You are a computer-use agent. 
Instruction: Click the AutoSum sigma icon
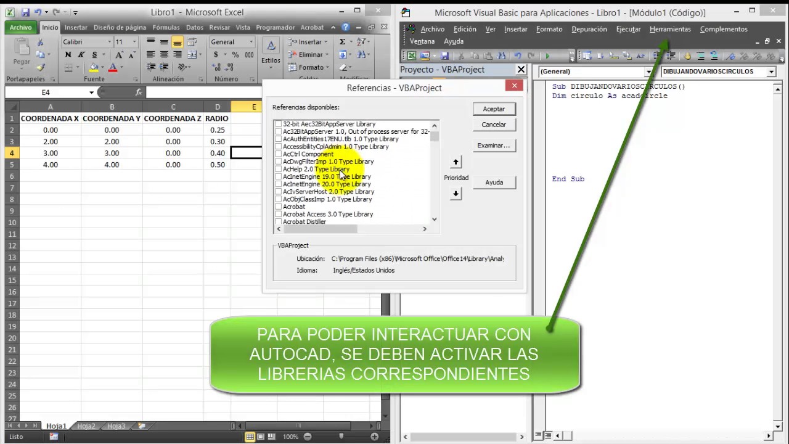(343, 42)
